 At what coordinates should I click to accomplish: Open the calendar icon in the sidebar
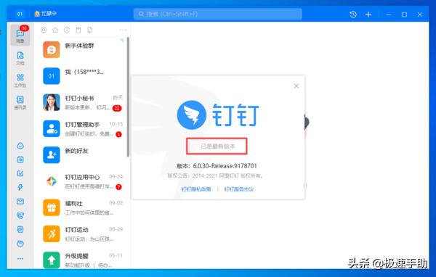(x=20, y=160)
